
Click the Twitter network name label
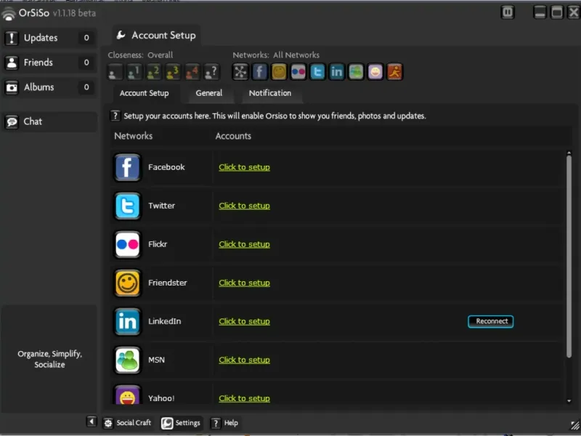click(161, 206)
